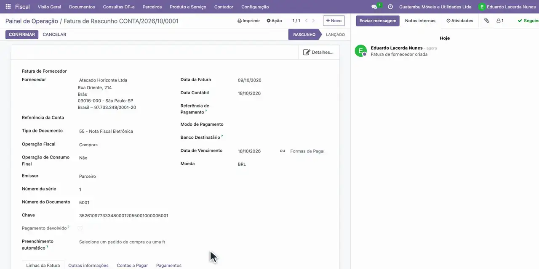The width and height of the screenshot is (539, 269).
Task: Switch company Guatambu Móveis e Utilidades Ltda
Action: click(435, 7)
